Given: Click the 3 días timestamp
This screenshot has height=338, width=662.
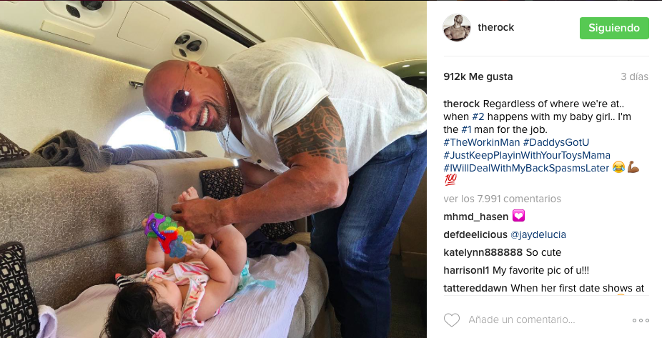Looking at the screenshot, I should coord(634,76).
